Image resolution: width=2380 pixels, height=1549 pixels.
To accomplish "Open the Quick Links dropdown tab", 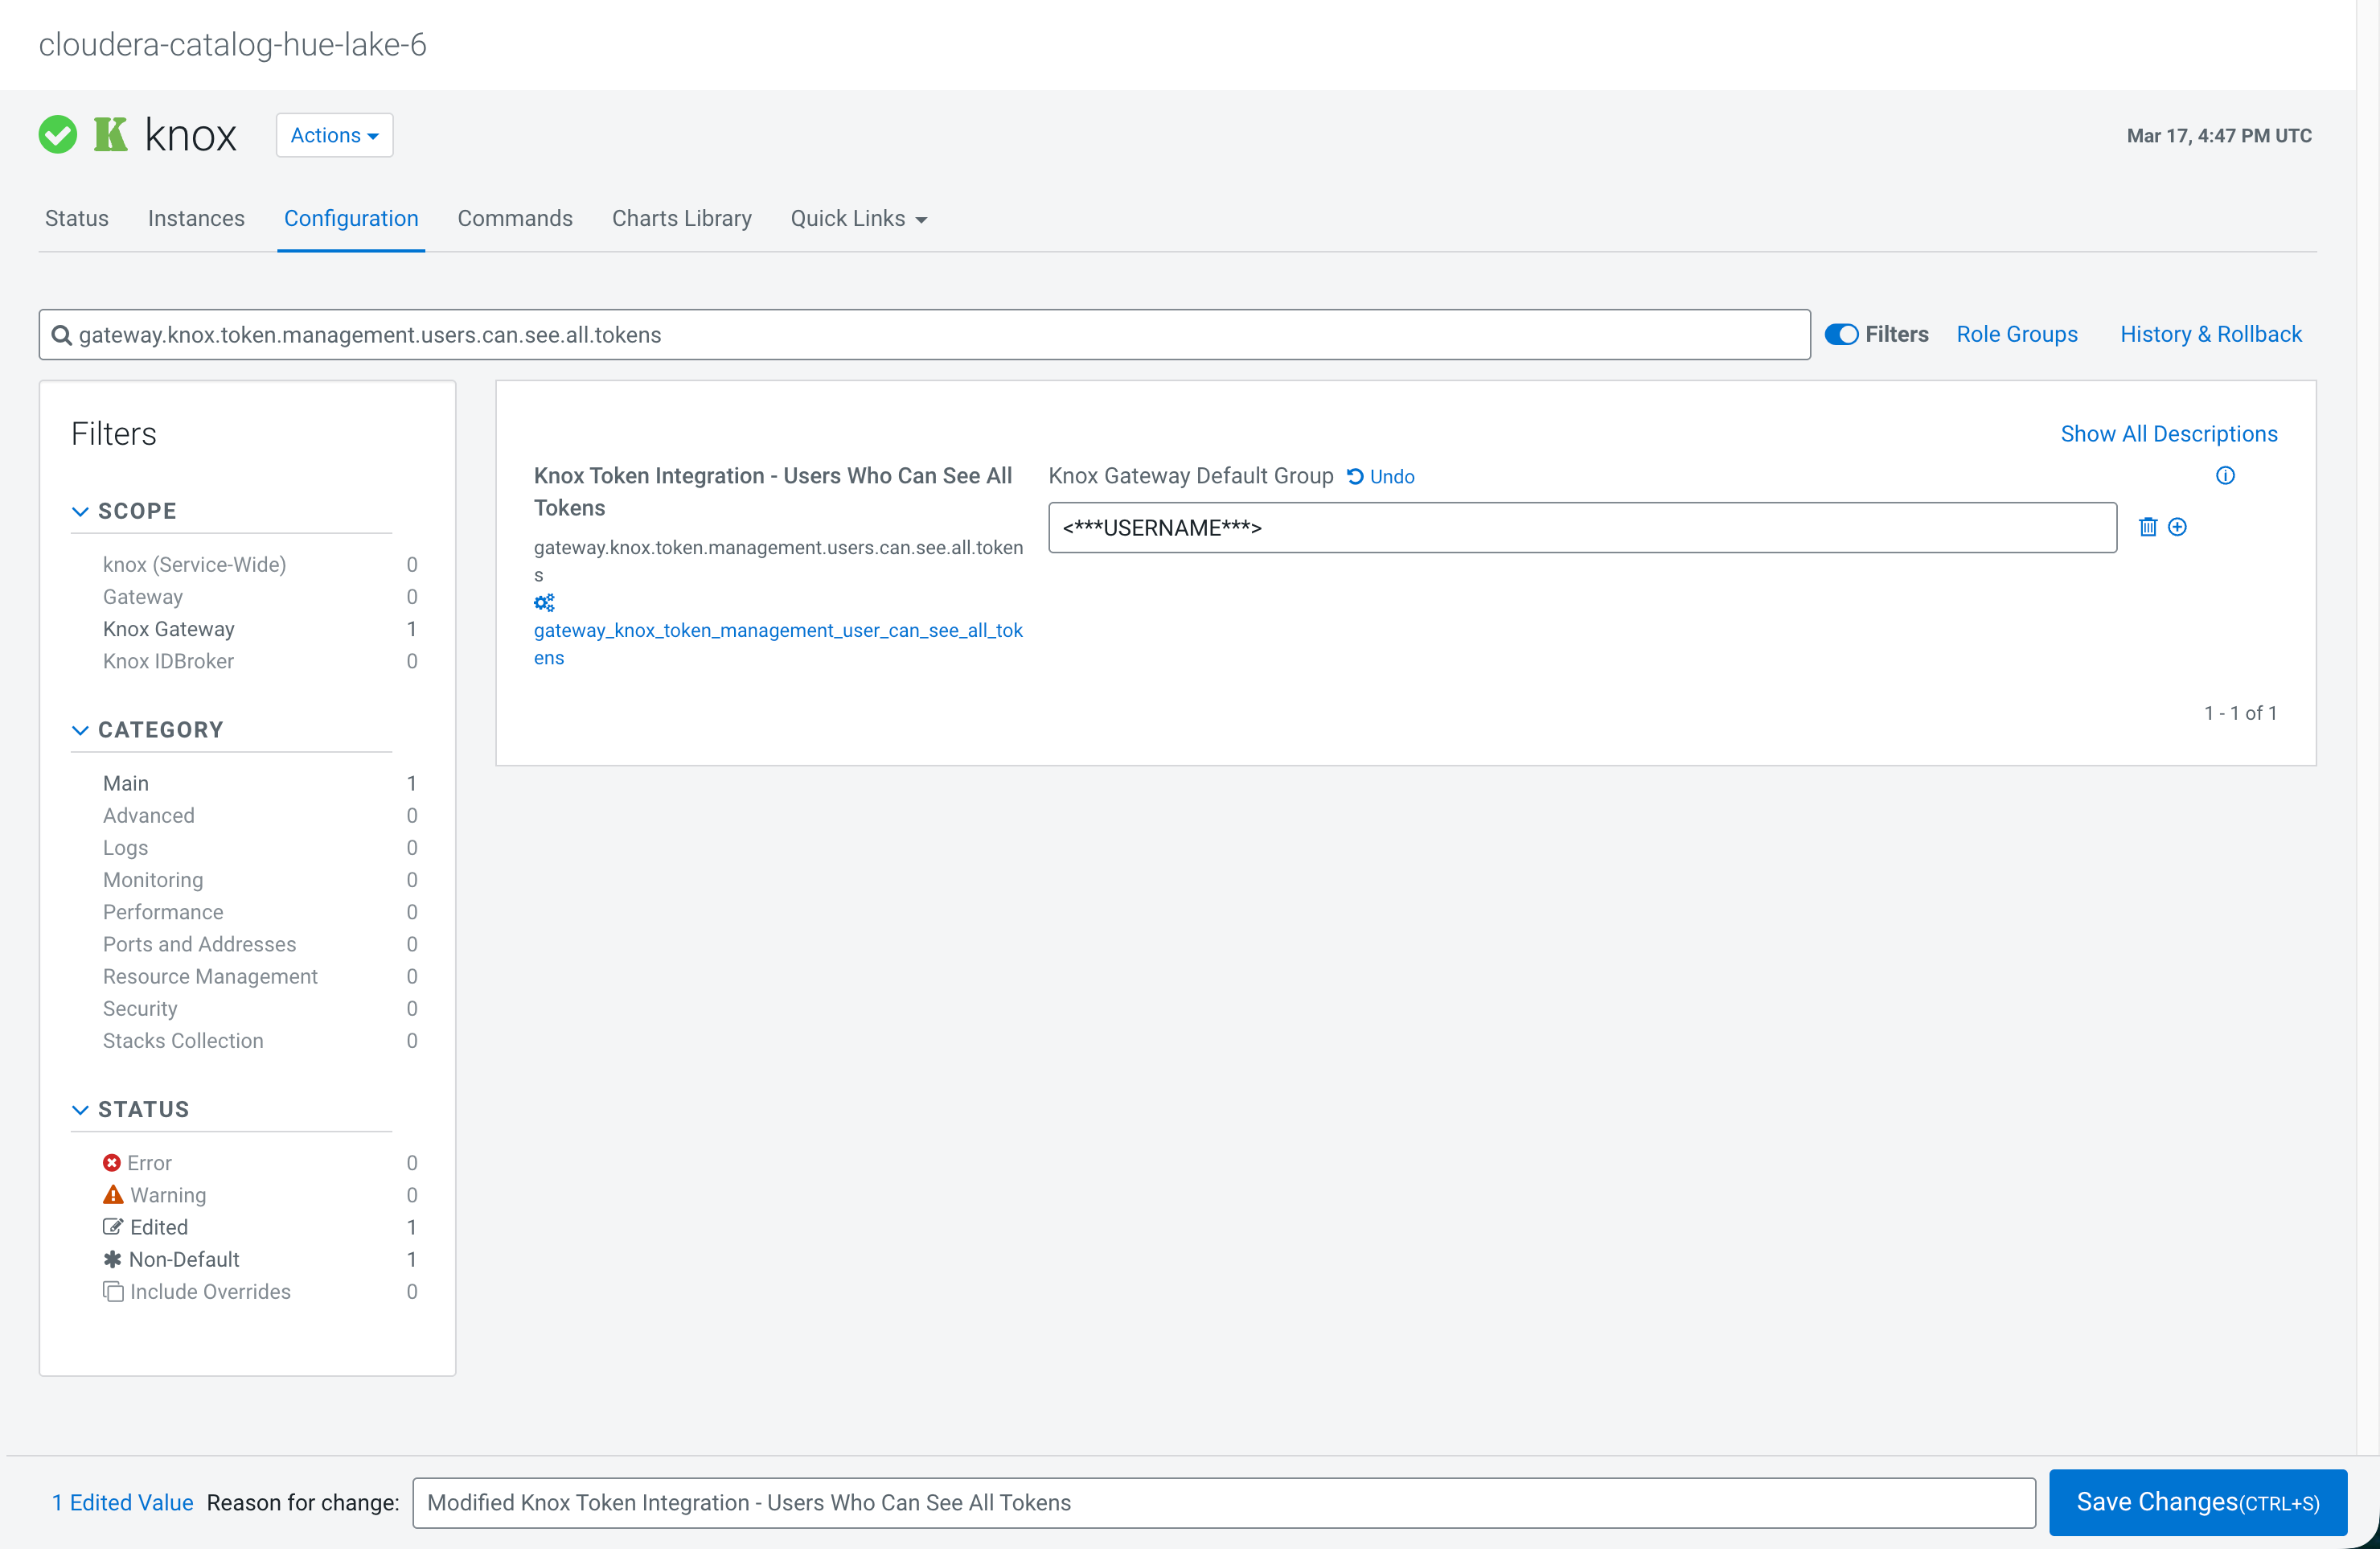I will click(858, 218).
